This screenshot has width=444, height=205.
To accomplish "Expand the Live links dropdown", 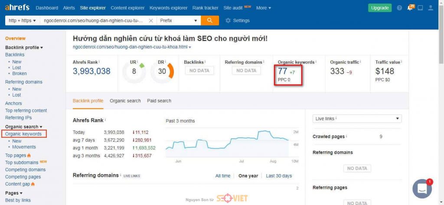I will click(357, 119).
